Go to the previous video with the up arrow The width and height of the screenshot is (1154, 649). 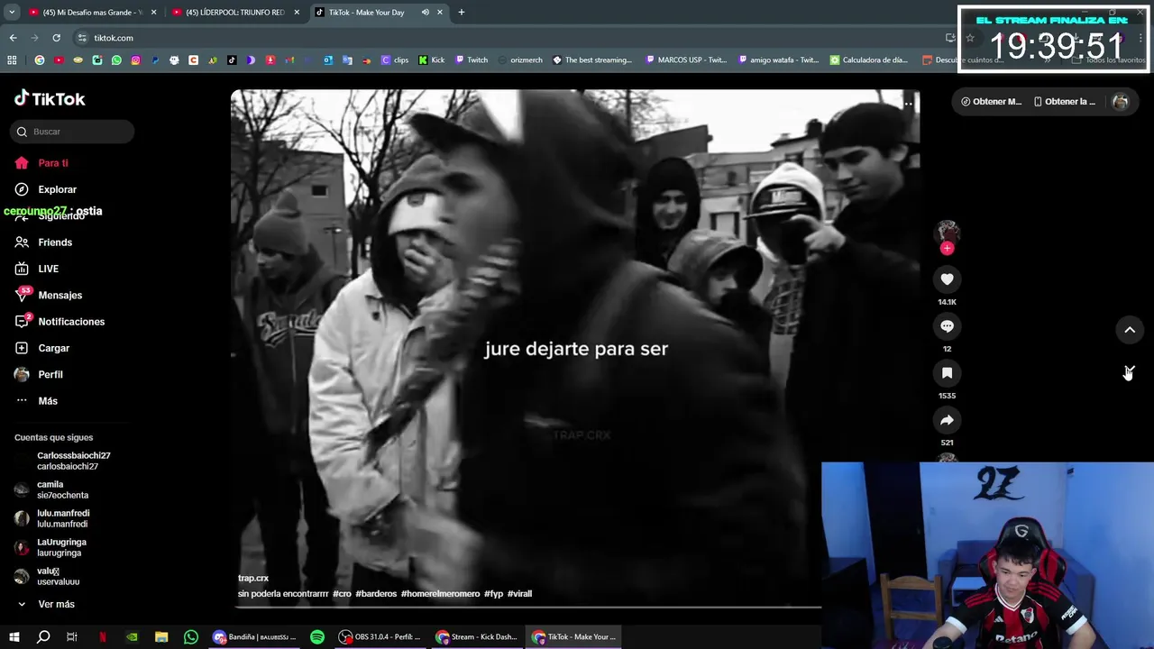1130,330
